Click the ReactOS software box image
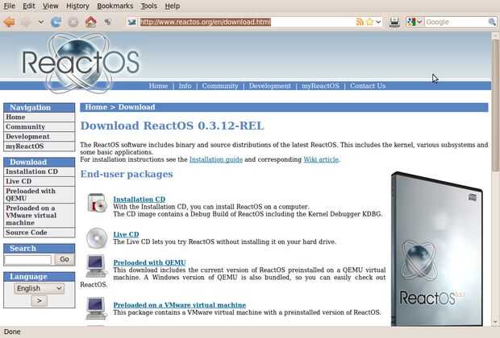The width and height of the screenshot is (500, 338). (437, 249)
